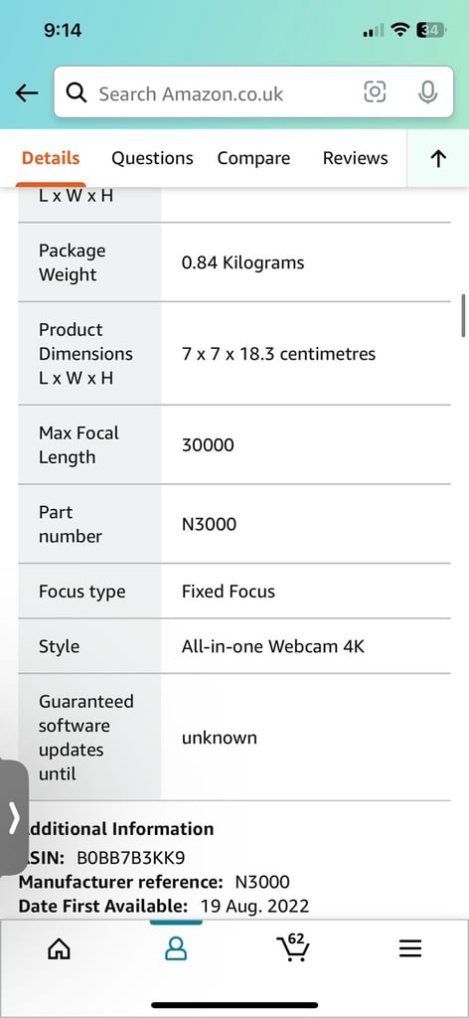469x1018 pixels.
Task: Click the page scrollbar thumb
Action: pyautogui.click(x=463, y=315)
